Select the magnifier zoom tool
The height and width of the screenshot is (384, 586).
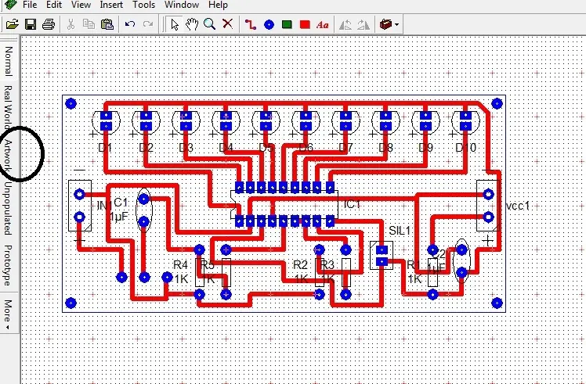(x=210, y=24)
